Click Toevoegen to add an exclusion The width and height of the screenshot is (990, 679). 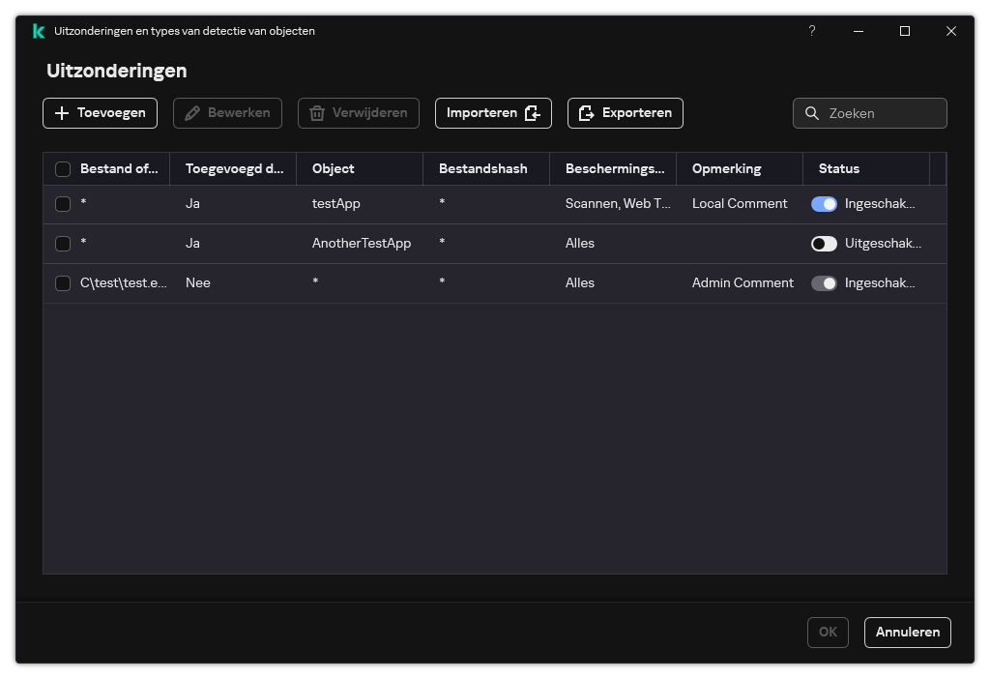click(100, 113)
